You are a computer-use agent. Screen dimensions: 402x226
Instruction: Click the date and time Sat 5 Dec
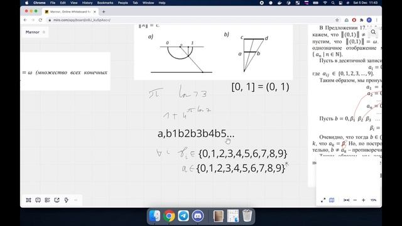365,3
